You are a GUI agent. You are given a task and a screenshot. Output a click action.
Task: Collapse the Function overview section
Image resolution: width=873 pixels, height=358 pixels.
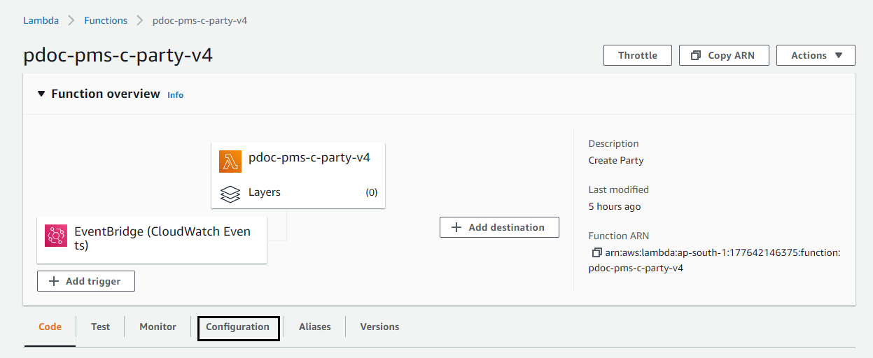[x=41, y=94]
